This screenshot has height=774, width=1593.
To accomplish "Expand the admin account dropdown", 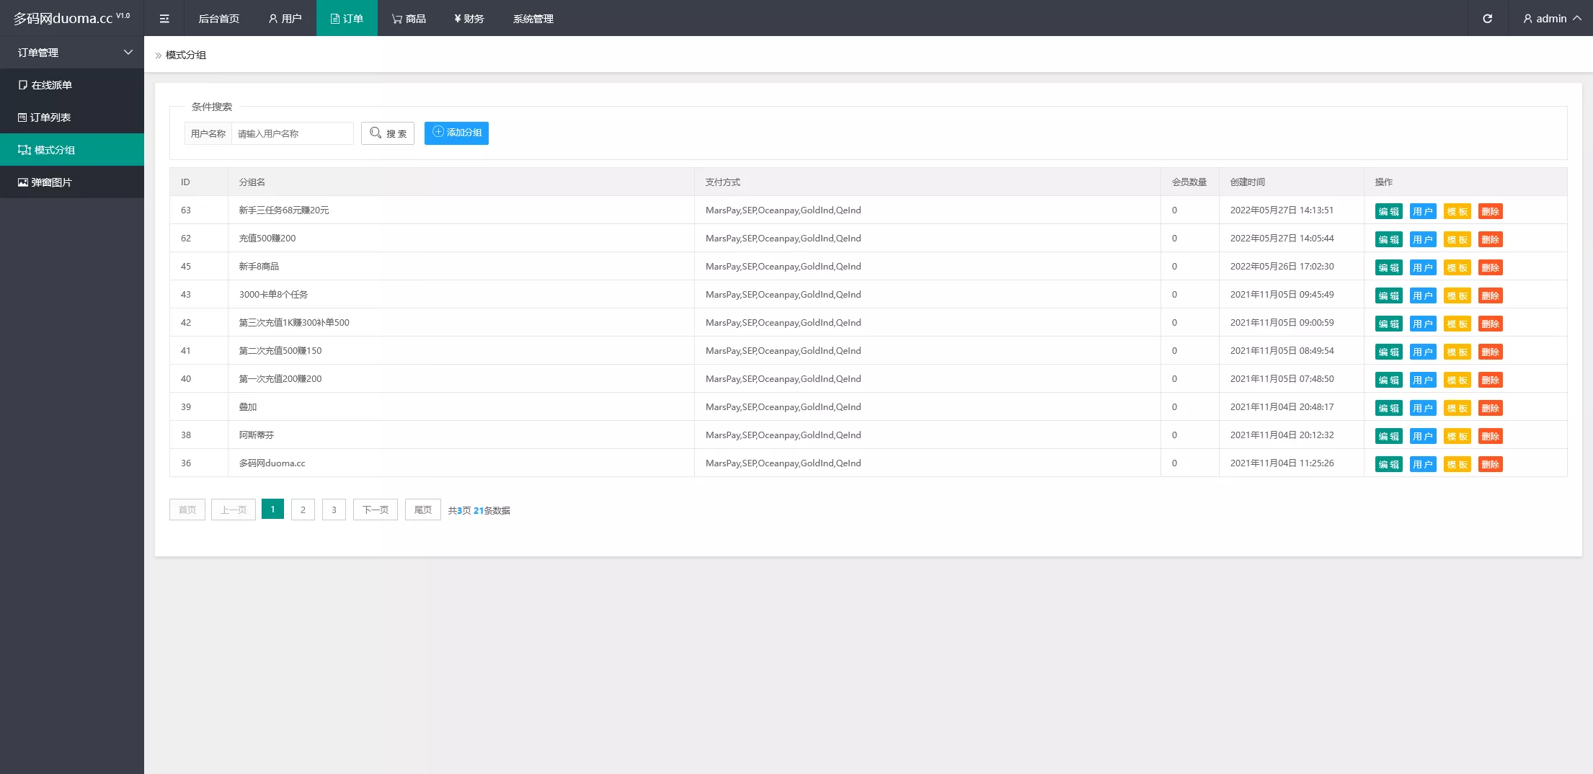I will pos(1551,19).
